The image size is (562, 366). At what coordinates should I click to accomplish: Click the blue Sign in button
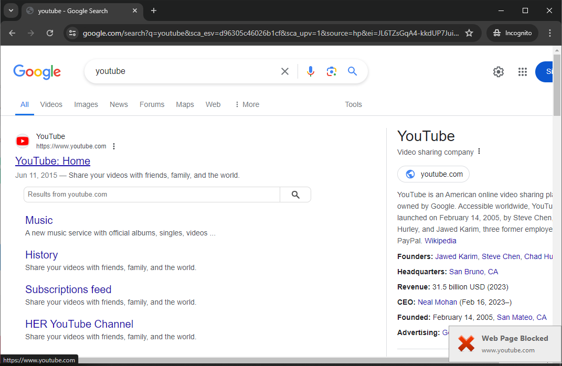[x=544, y=72]
